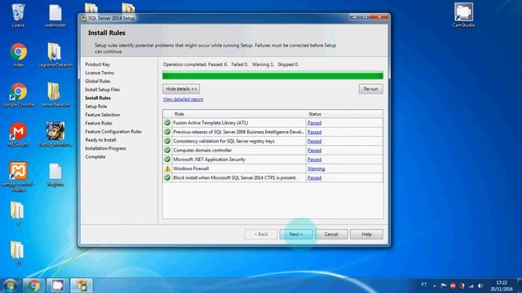Switch to Chrome in the taskbar
The width and height of the screenshot is (522, 293).
pyautogui.click(x=34, y=286)
